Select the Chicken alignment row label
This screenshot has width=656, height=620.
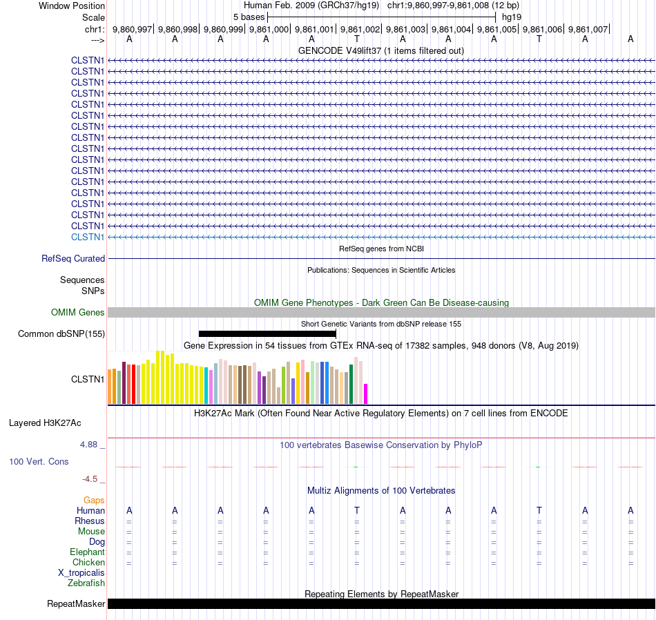click(x=88, y=562)
